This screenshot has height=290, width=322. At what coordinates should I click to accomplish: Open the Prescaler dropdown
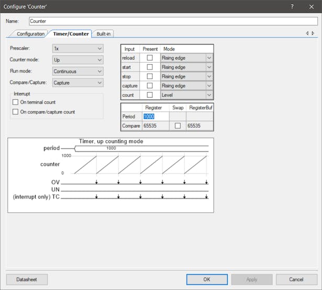tap(77, 48)
